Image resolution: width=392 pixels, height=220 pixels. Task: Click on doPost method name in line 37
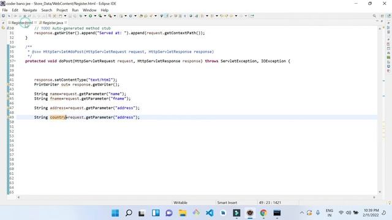[66, 61]
